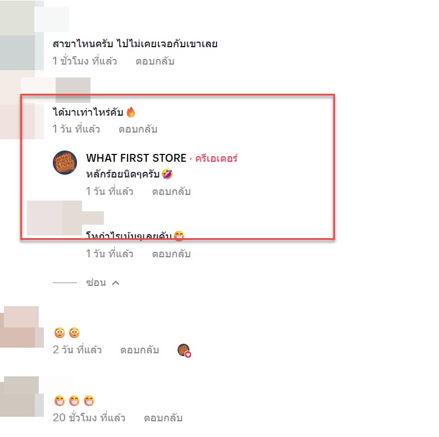Collapse replies with ซ่อน chevron
439x437 pixels.
[x=116, y=283]
